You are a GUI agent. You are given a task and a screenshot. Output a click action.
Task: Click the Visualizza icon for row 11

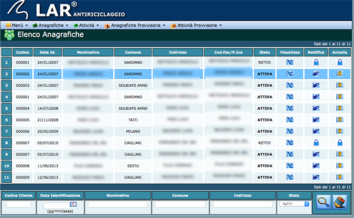tap(290, 177)
